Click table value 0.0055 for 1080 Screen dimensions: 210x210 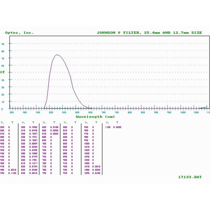96,170
